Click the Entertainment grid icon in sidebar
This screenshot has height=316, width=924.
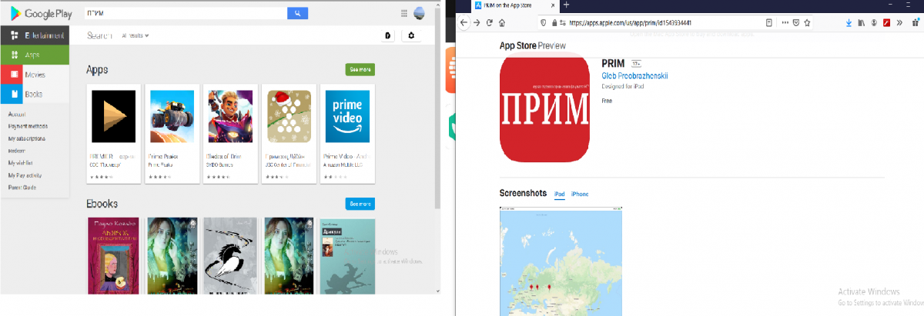[x=14, y=35]
